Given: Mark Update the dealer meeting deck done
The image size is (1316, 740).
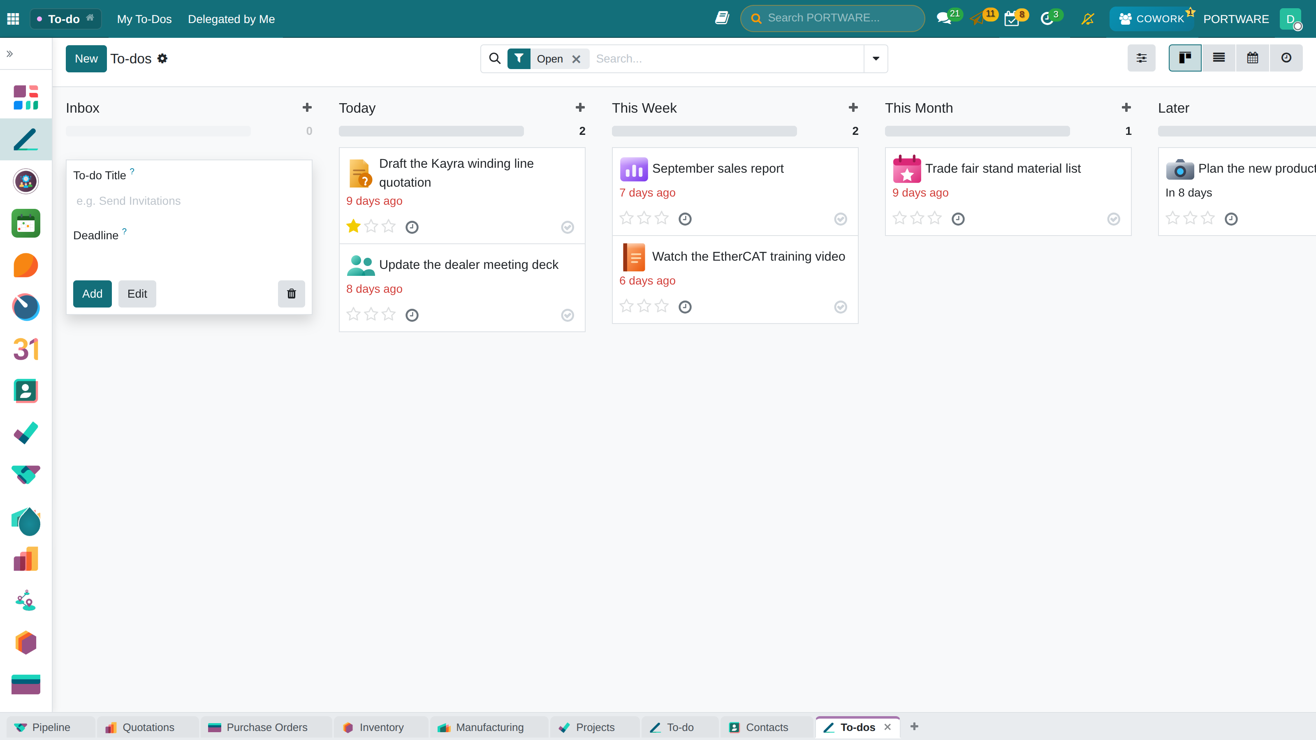Looking at the screenshot, I should click(567, 314).
